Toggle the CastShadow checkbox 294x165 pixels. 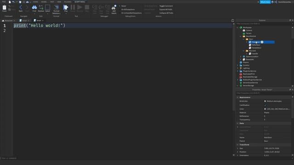coord(265,105)
